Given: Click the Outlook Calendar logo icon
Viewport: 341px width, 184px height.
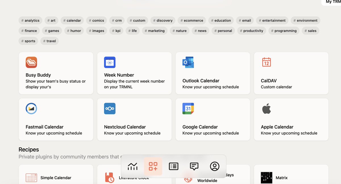Looking at the screenshot, I should [188, 62].
